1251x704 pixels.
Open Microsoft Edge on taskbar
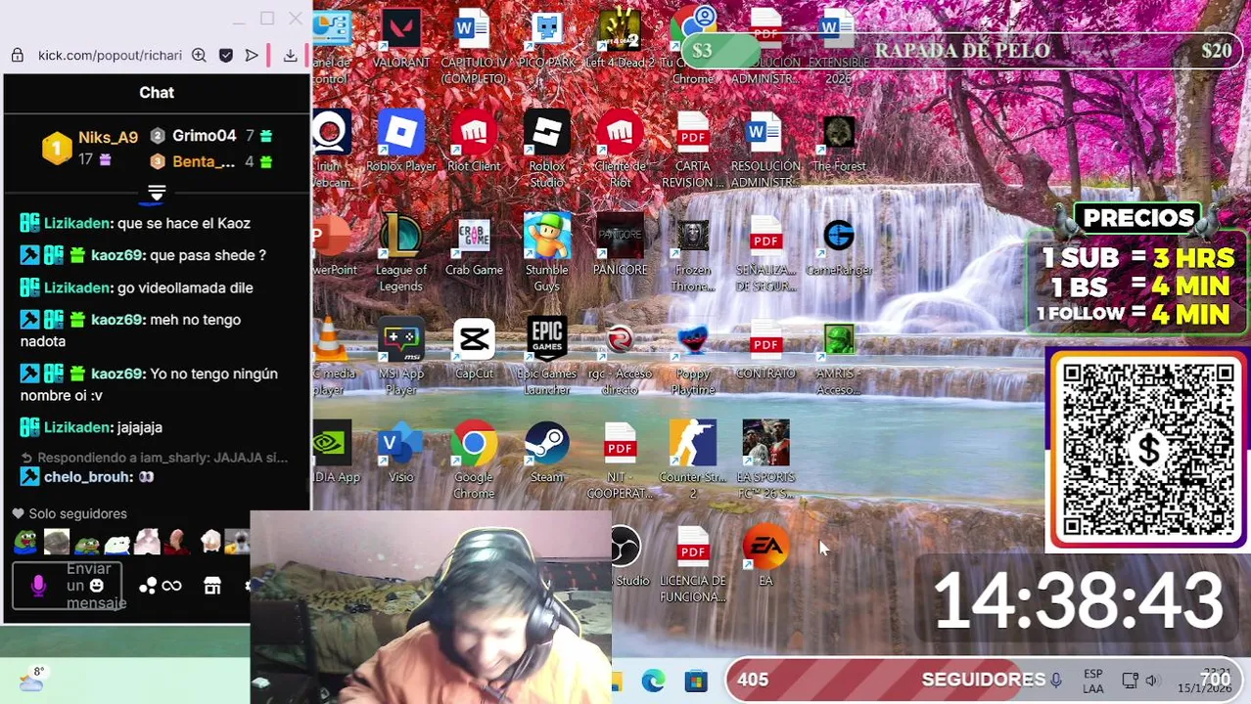(653, 681)
